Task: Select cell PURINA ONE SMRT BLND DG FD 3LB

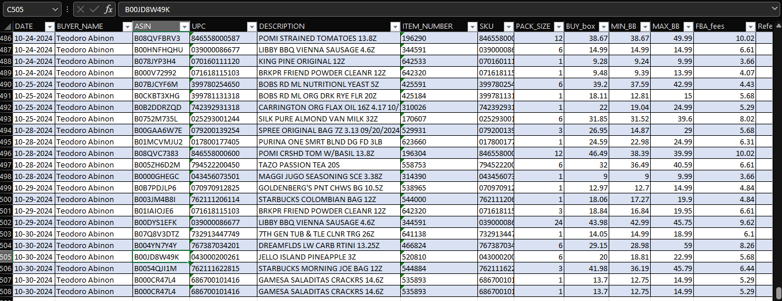Action: tap(329, 142)
